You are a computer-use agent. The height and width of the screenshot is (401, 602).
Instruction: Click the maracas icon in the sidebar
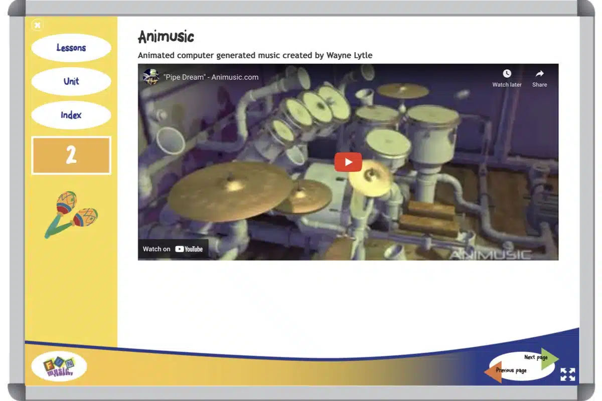(71, 214)
